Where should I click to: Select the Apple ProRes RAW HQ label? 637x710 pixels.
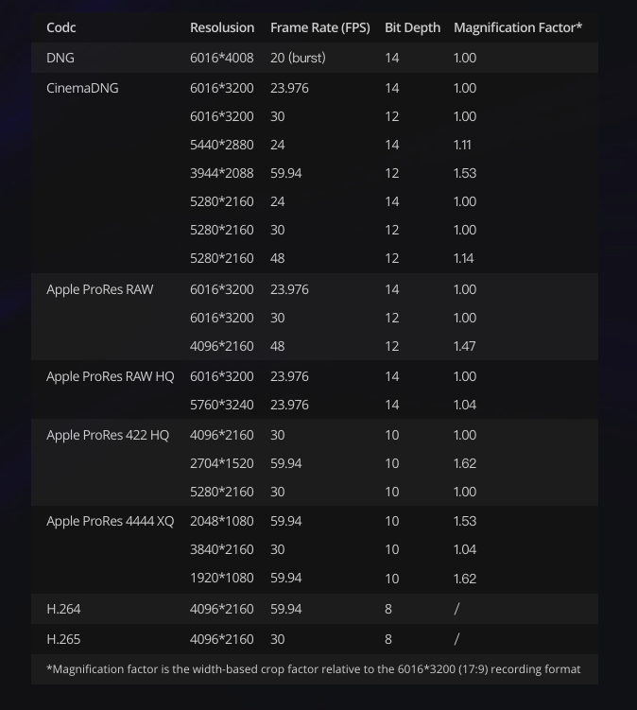click(x=110, y=376)
